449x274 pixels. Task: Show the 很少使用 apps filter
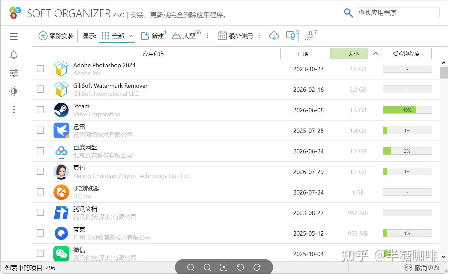point(235,36)
